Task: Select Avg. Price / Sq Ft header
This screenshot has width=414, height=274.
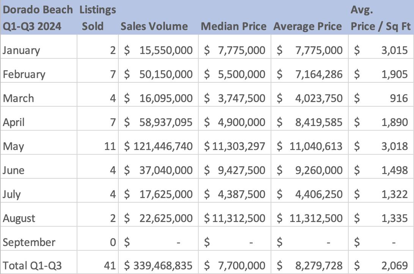Action: [x=380, y=18]
